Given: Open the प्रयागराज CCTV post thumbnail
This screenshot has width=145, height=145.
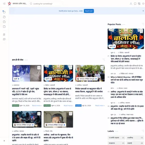Looking at the screenshot, I should [x=27, y=73].
